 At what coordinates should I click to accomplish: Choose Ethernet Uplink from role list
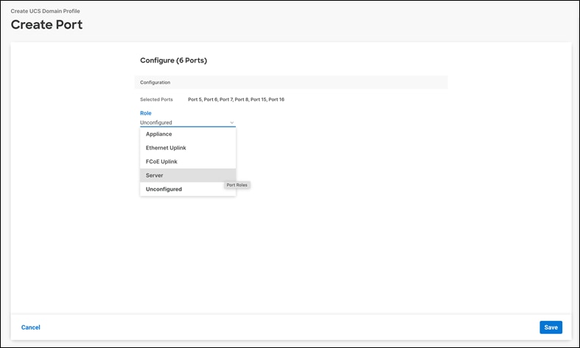click(187, 148)
